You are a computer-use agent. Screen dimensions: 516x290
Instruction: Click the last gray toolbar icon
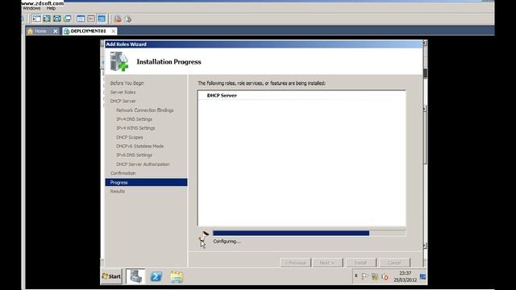[x=128, y=19]
